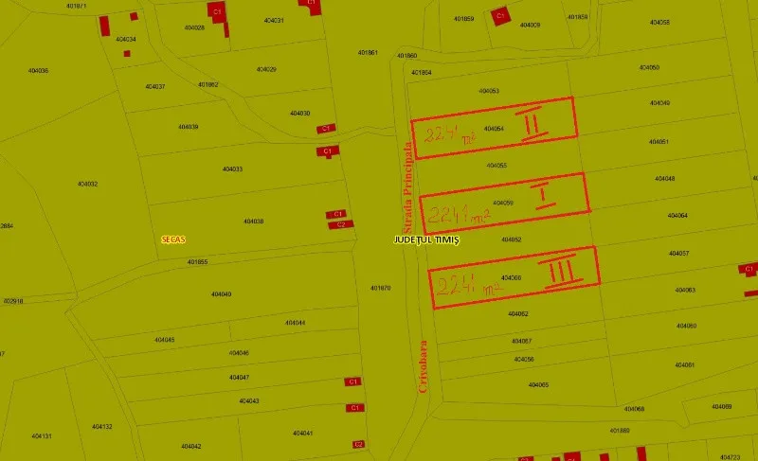Pick the 404051 parcel label
This screenshot has width=758, height=461.
click(x=659, y=142)
